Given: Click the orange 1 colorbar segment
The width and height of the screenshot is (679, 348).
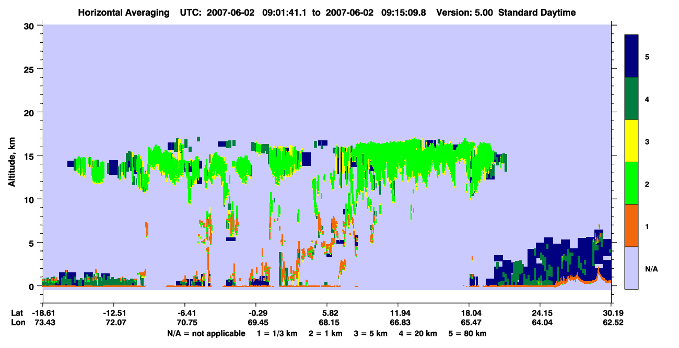Looking at the screenshot, I should click(631, 225).
